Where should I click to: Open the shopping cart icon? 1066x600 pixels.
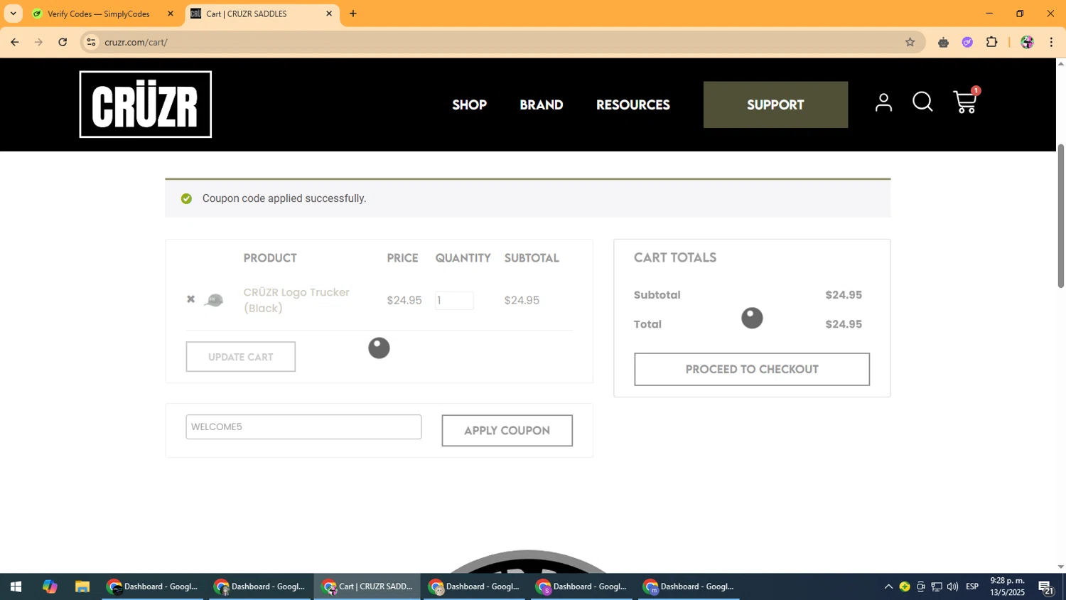965,102
